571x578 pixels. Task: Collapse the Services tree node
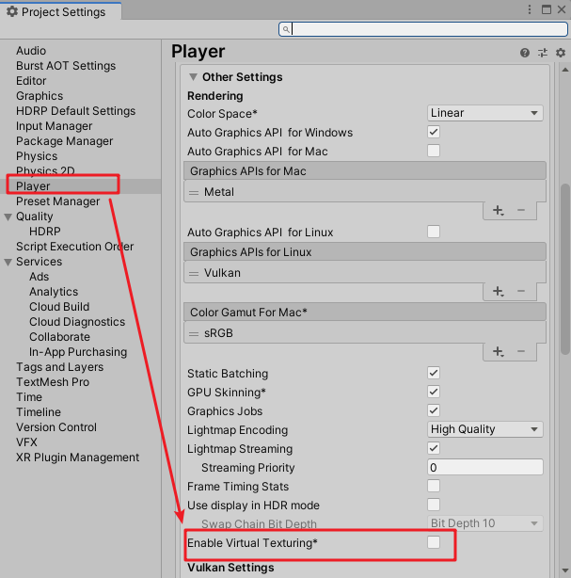pos(8,262)
